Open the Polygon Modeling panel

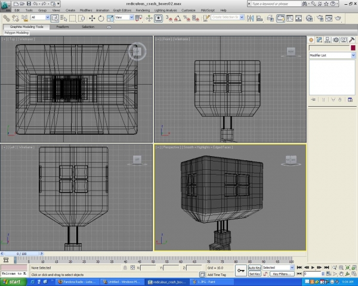[x=17, y=33]
